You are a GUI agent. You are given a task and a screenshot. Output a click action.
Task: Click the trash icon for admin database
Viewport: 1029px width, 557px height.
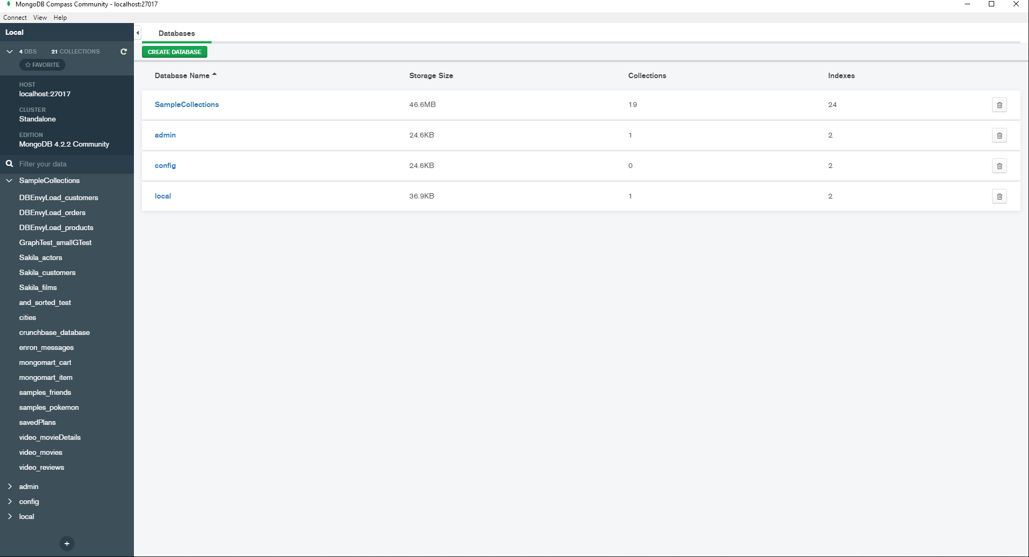pyautogui.click(x=999, y=135)
